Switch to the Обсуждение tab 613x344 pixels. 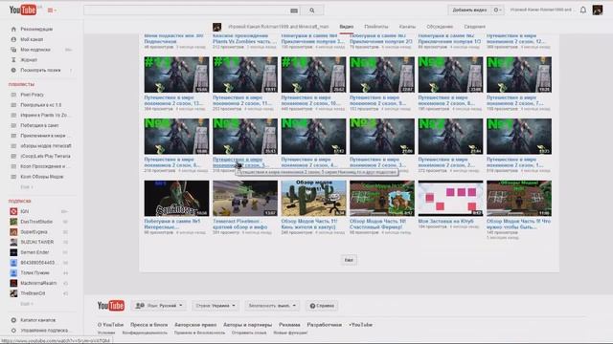click(440, 27)
